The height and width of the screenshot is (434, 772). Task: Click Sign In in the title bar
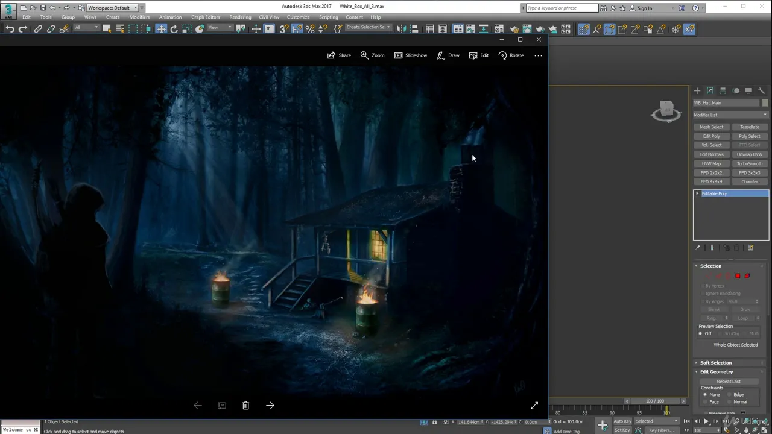645,8
